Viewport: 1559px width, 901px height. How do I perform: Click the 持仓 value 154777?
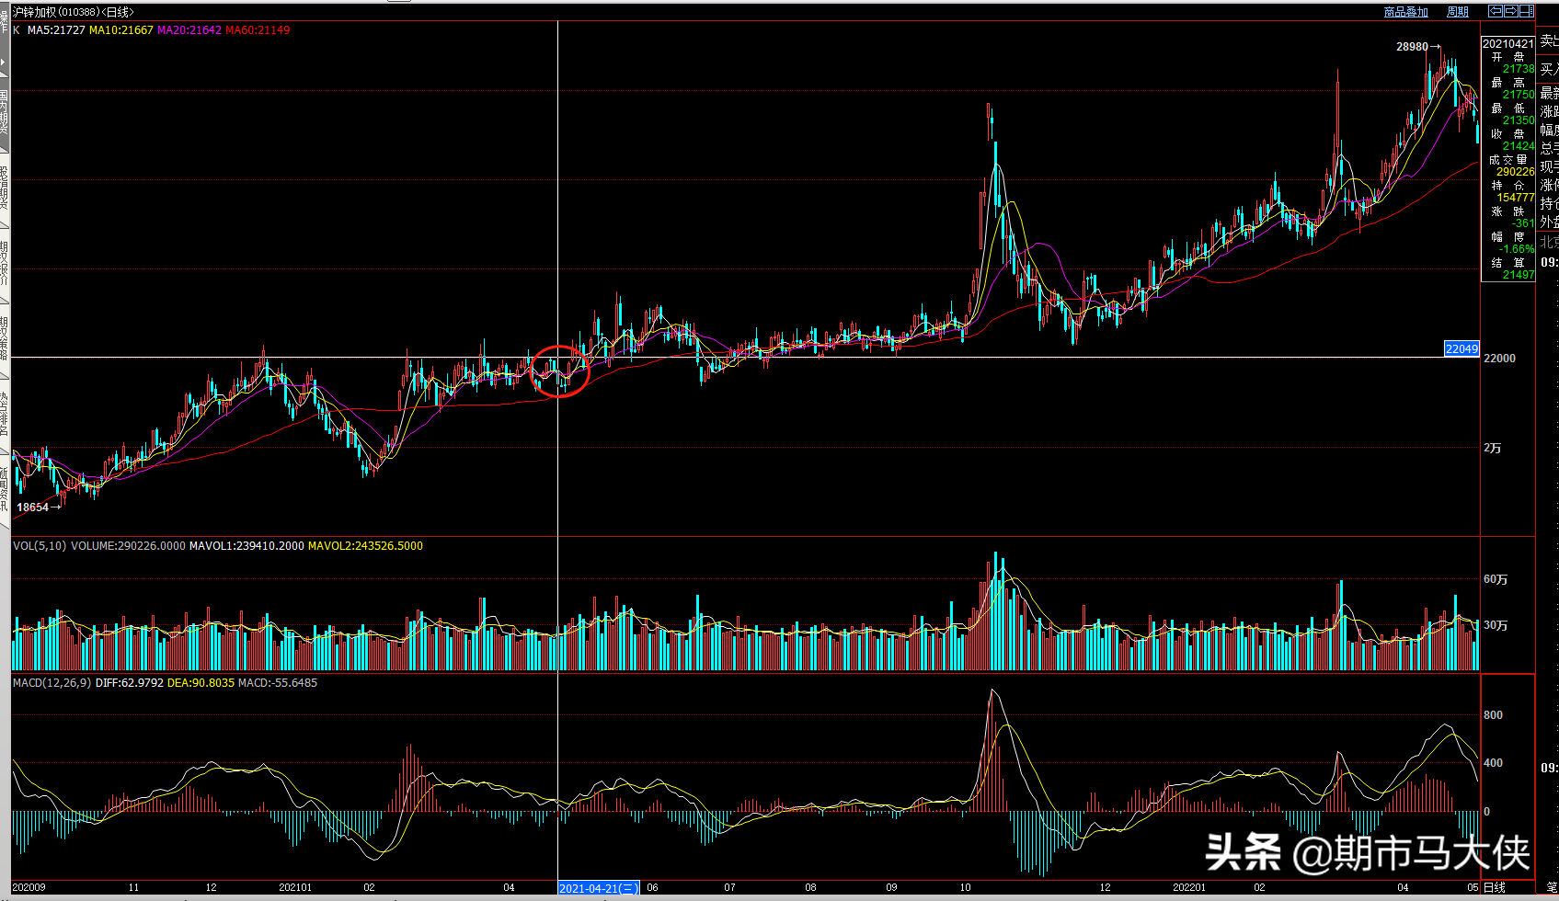[x=1515, y=198]
